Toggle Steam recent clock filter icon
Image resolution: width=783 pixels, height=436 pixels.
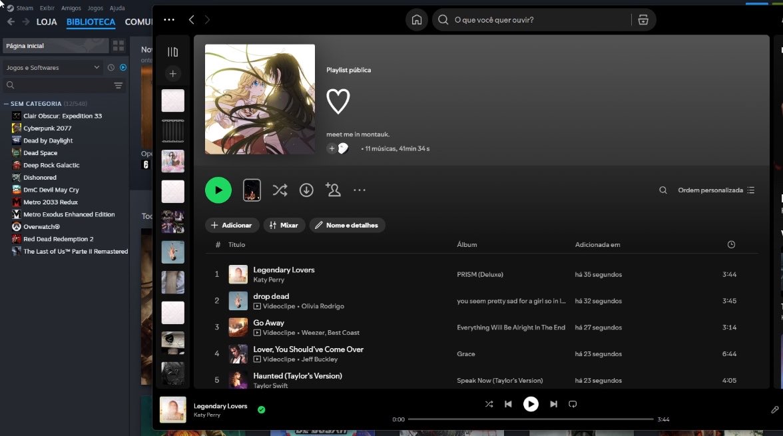pos(111,67)
